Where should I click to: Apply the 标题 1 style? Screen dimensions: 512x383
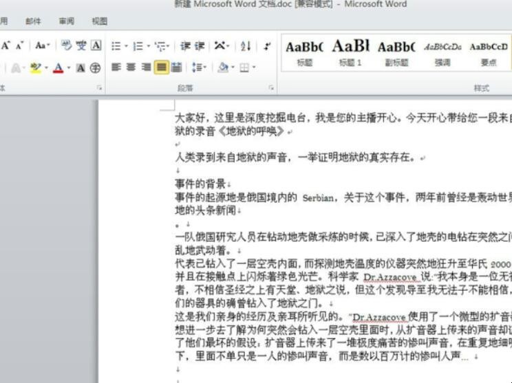pos(350,53)
